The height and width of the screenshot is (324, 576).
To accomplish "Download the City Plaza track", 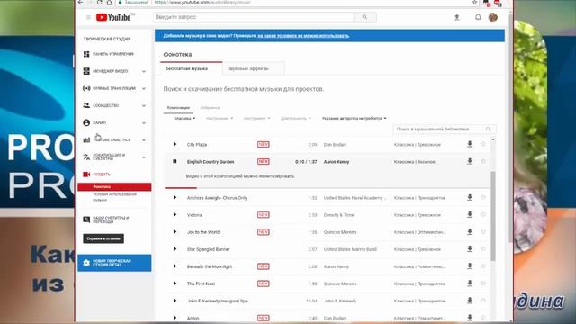I will tap(470, 144).
